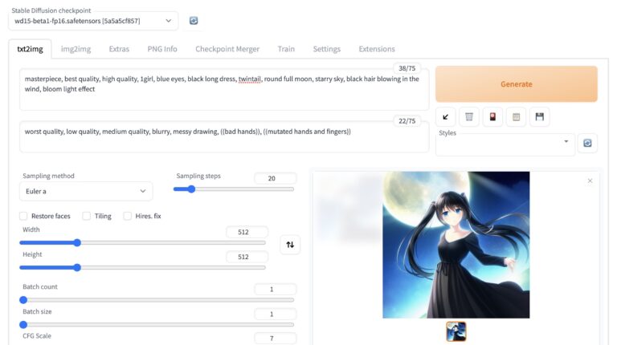This screenshot has height=345, width=617.
Task: Go to the Checkpoint Merger tab
Action: click(x=227, y=49)
